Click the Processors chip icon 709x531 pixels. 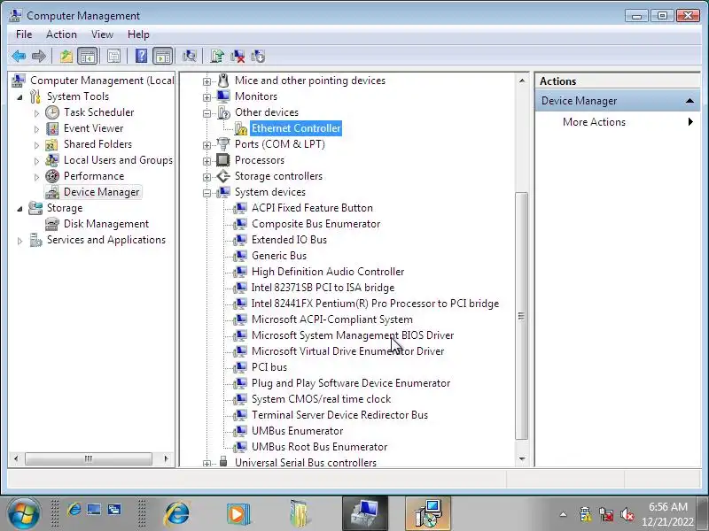[223, 160]
